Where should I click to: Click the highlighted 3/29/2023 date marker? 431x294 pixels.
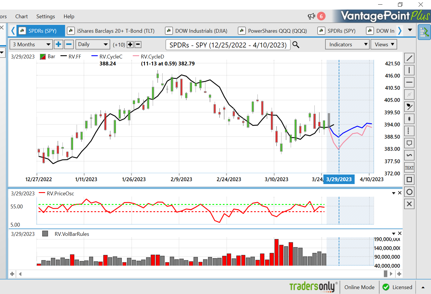(339, 179)
